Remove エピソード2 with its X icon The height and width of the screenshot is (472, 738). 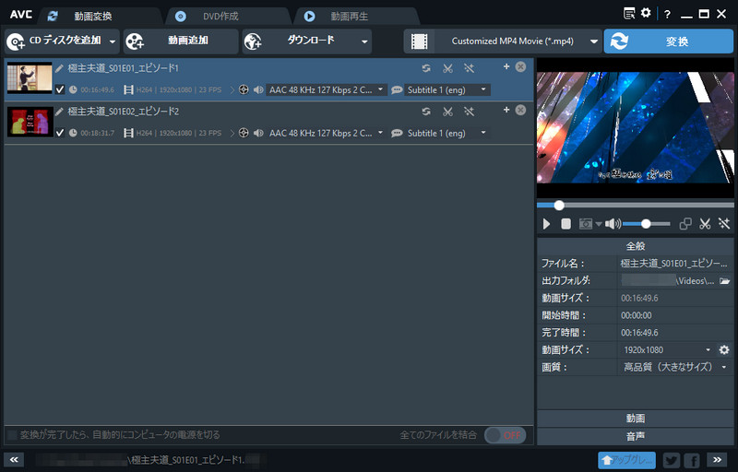pyautogui.click(x=520, y=110)
